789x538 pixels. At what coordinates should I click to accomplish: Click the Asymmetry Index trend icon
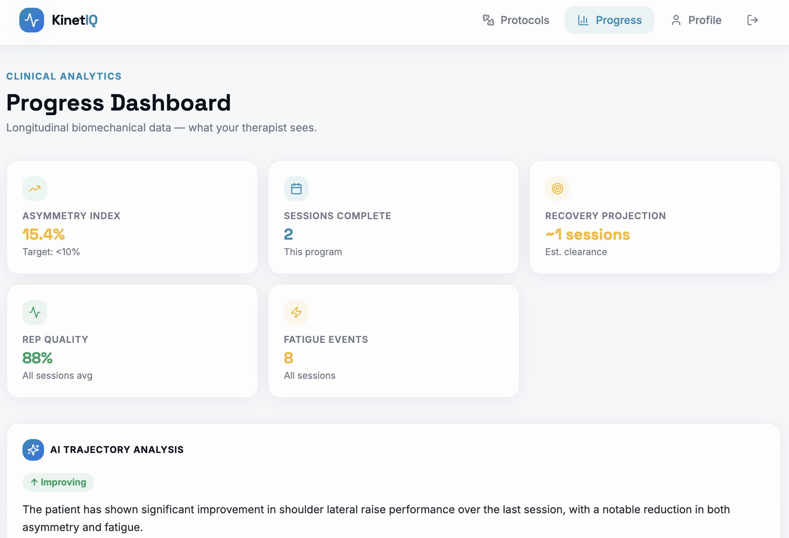[35, 189]
